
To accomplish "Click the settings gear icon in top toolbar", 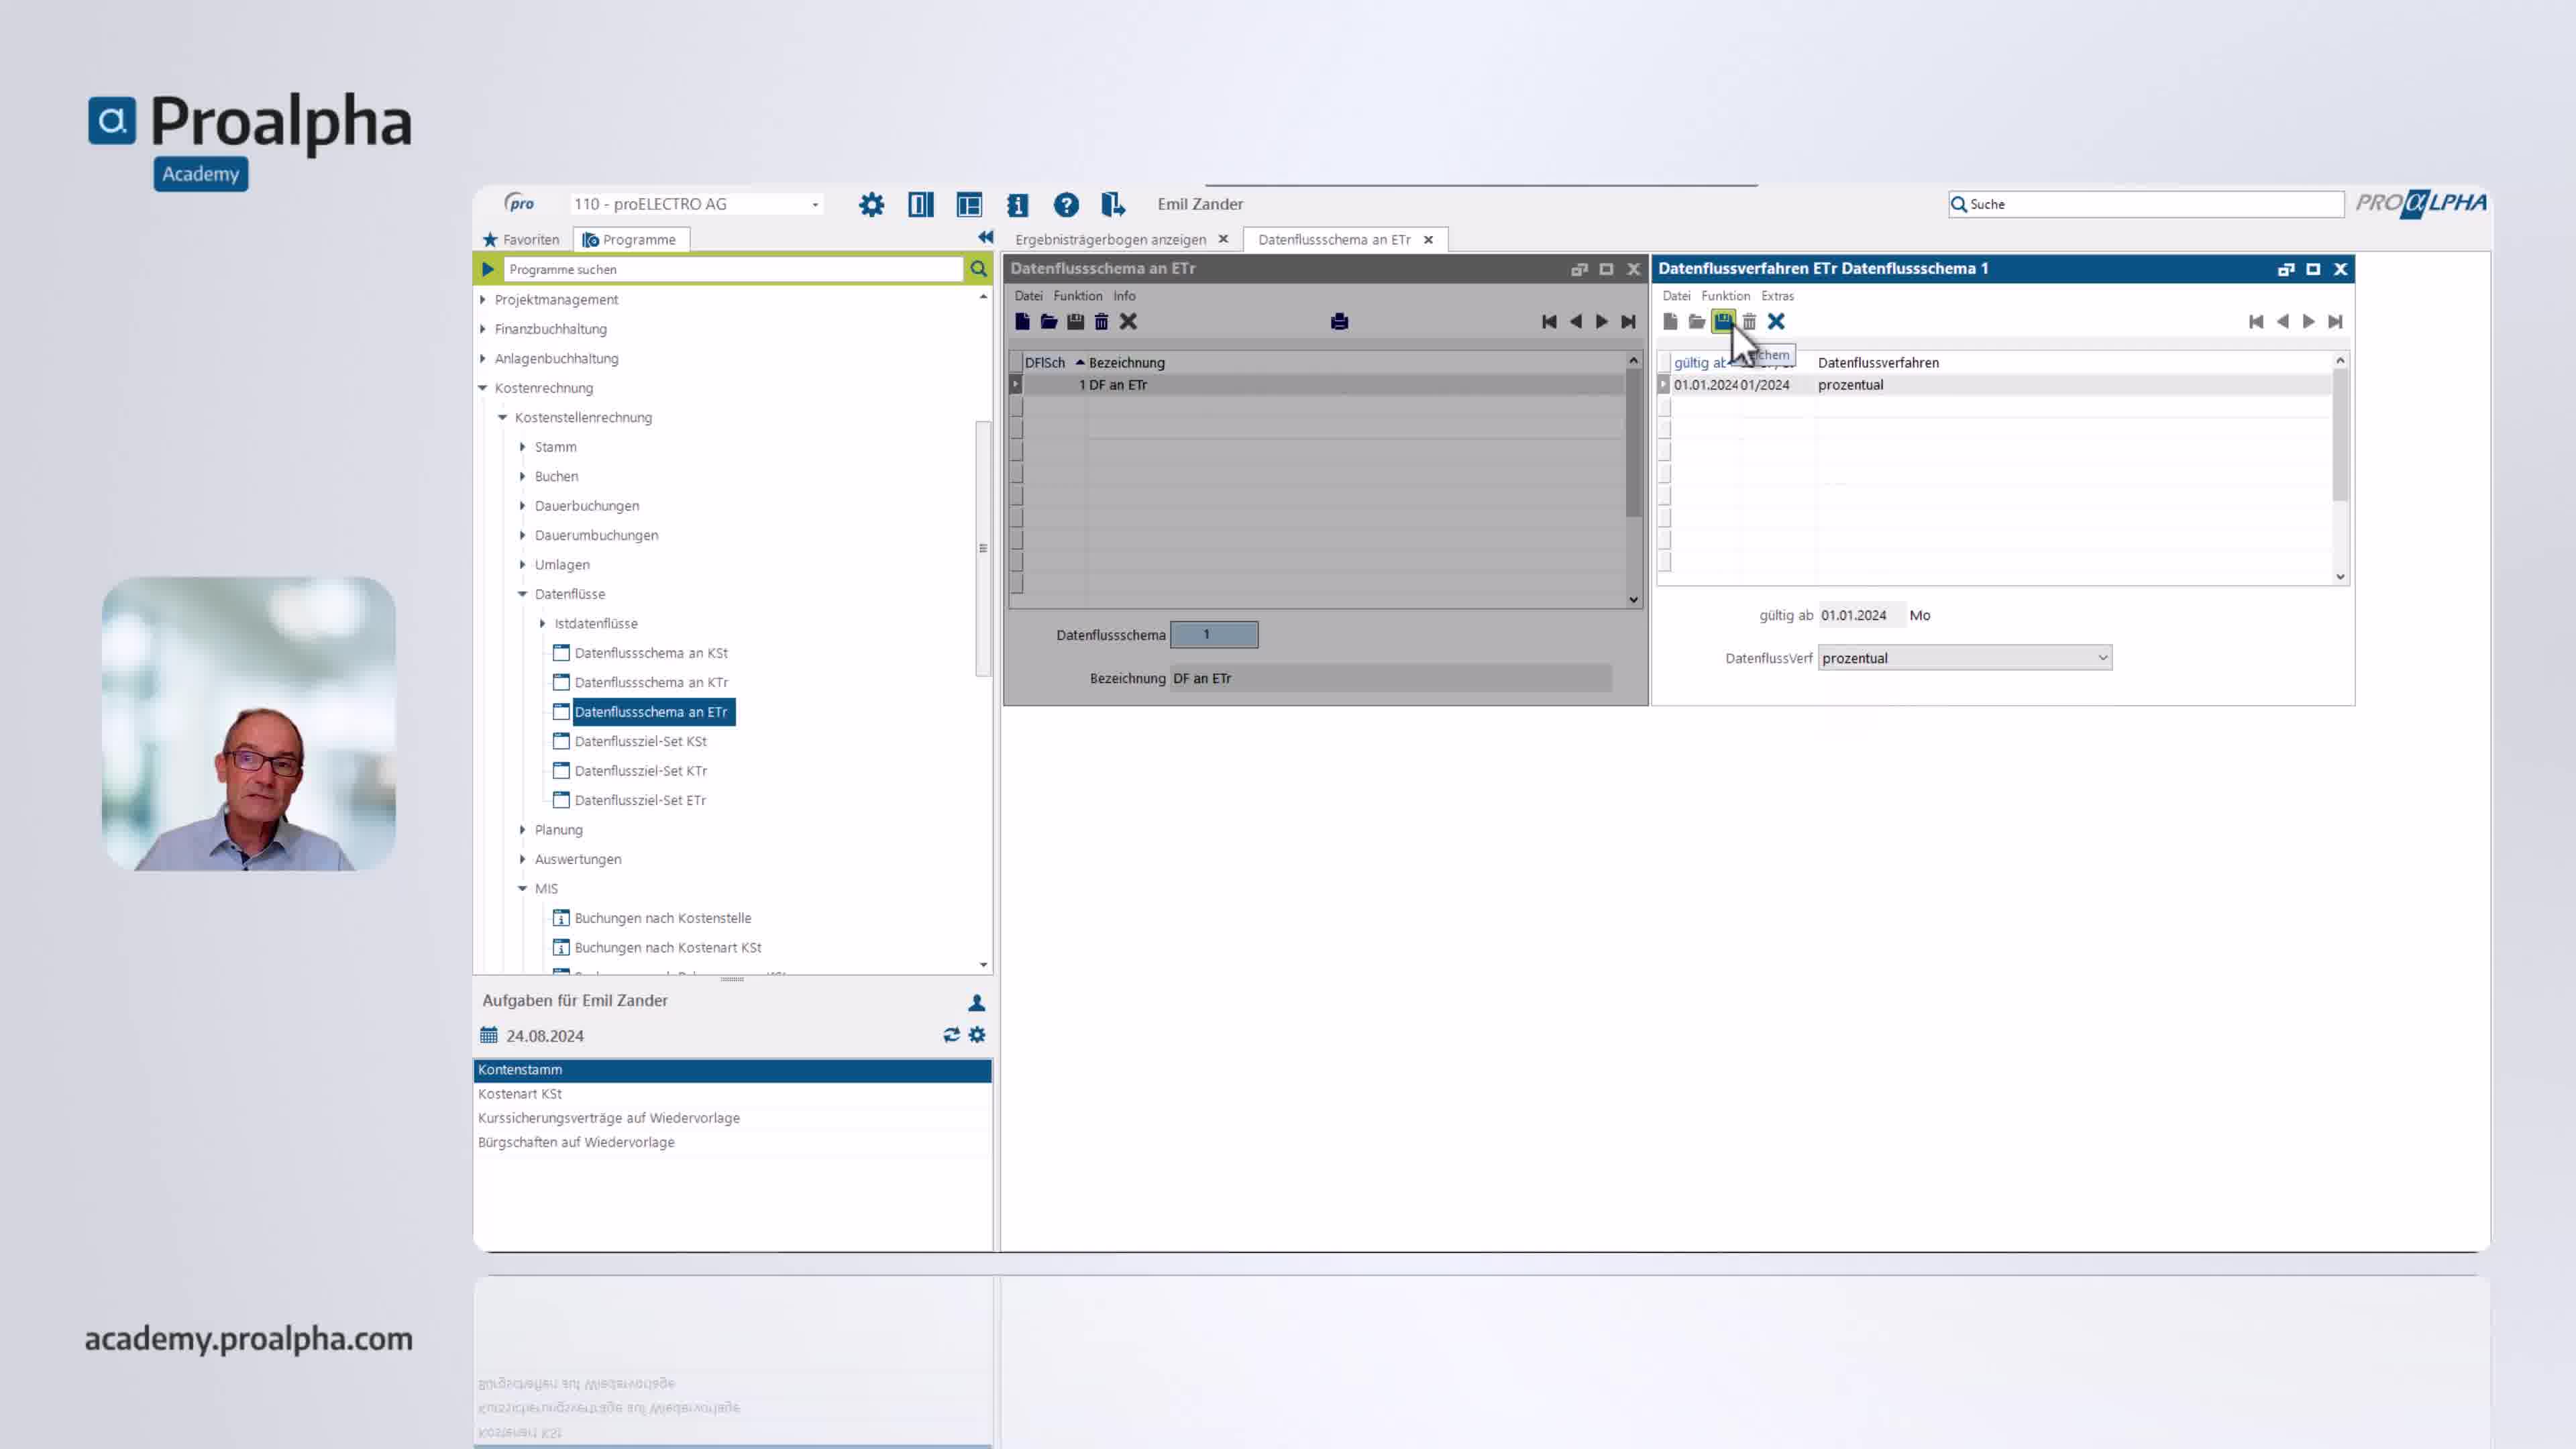I will tap(871, 205).
